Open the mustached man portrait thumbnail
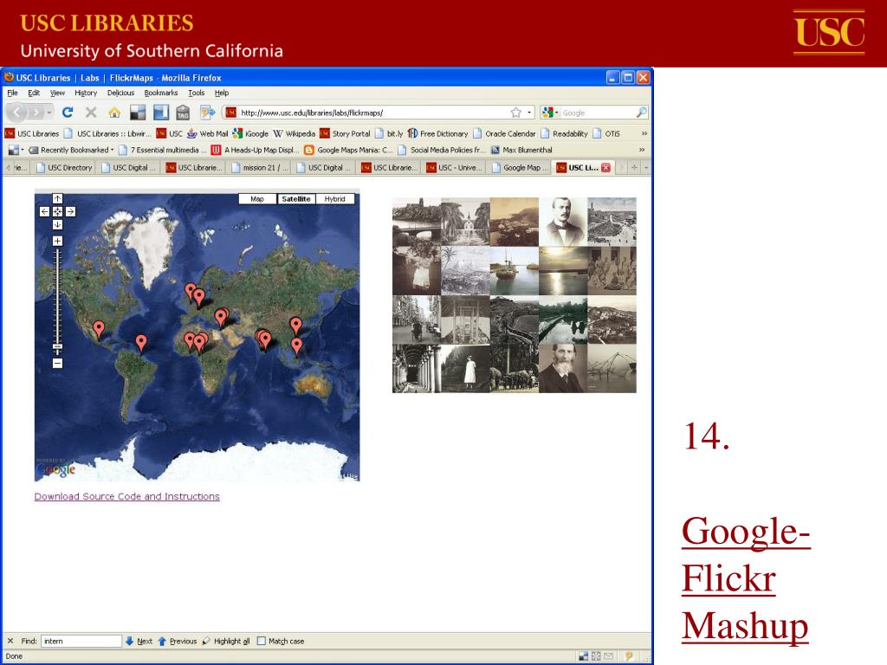 (563, 222)
